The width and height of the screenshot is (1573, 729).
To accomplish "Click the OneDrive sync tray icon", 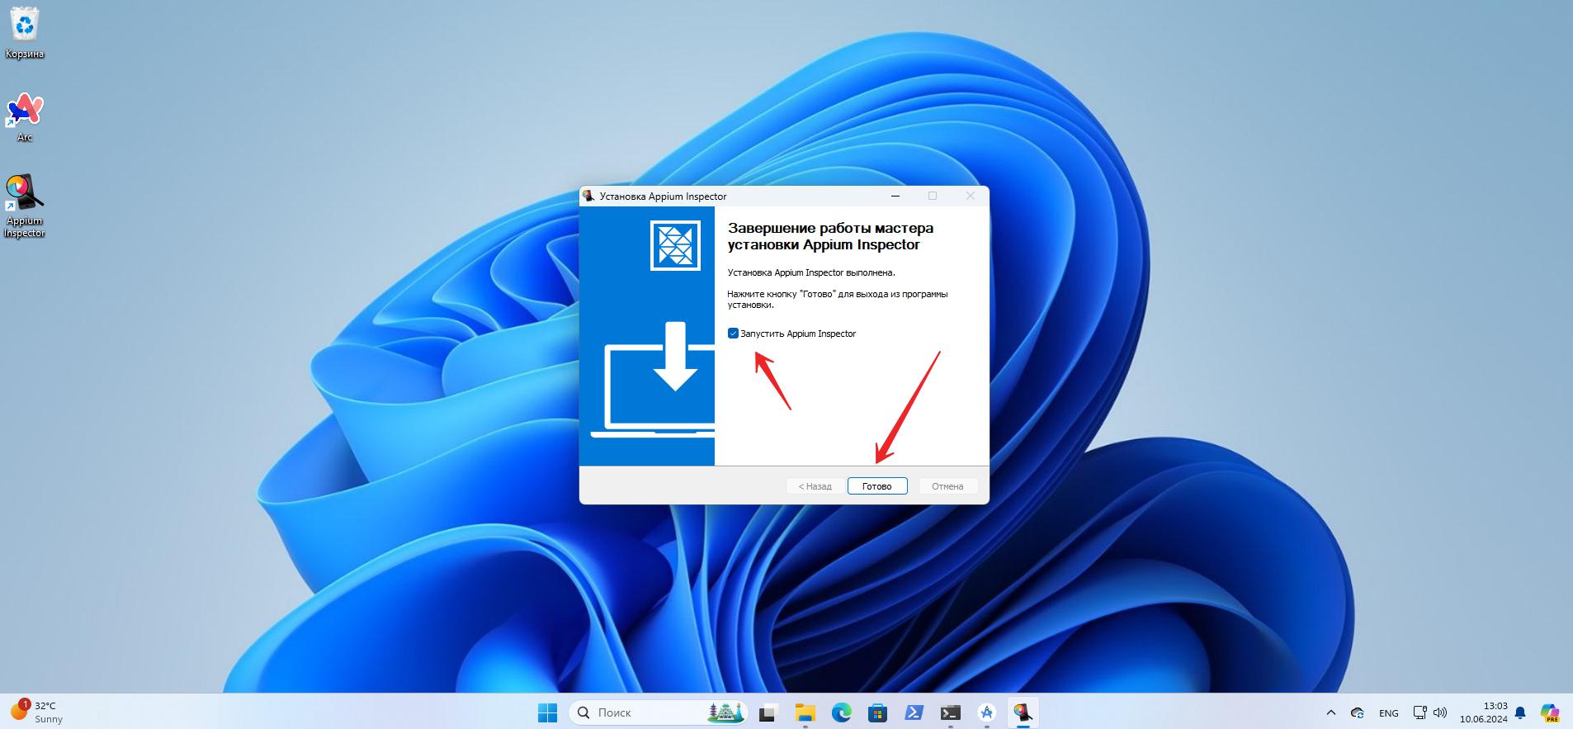I will coord(1358,712).
